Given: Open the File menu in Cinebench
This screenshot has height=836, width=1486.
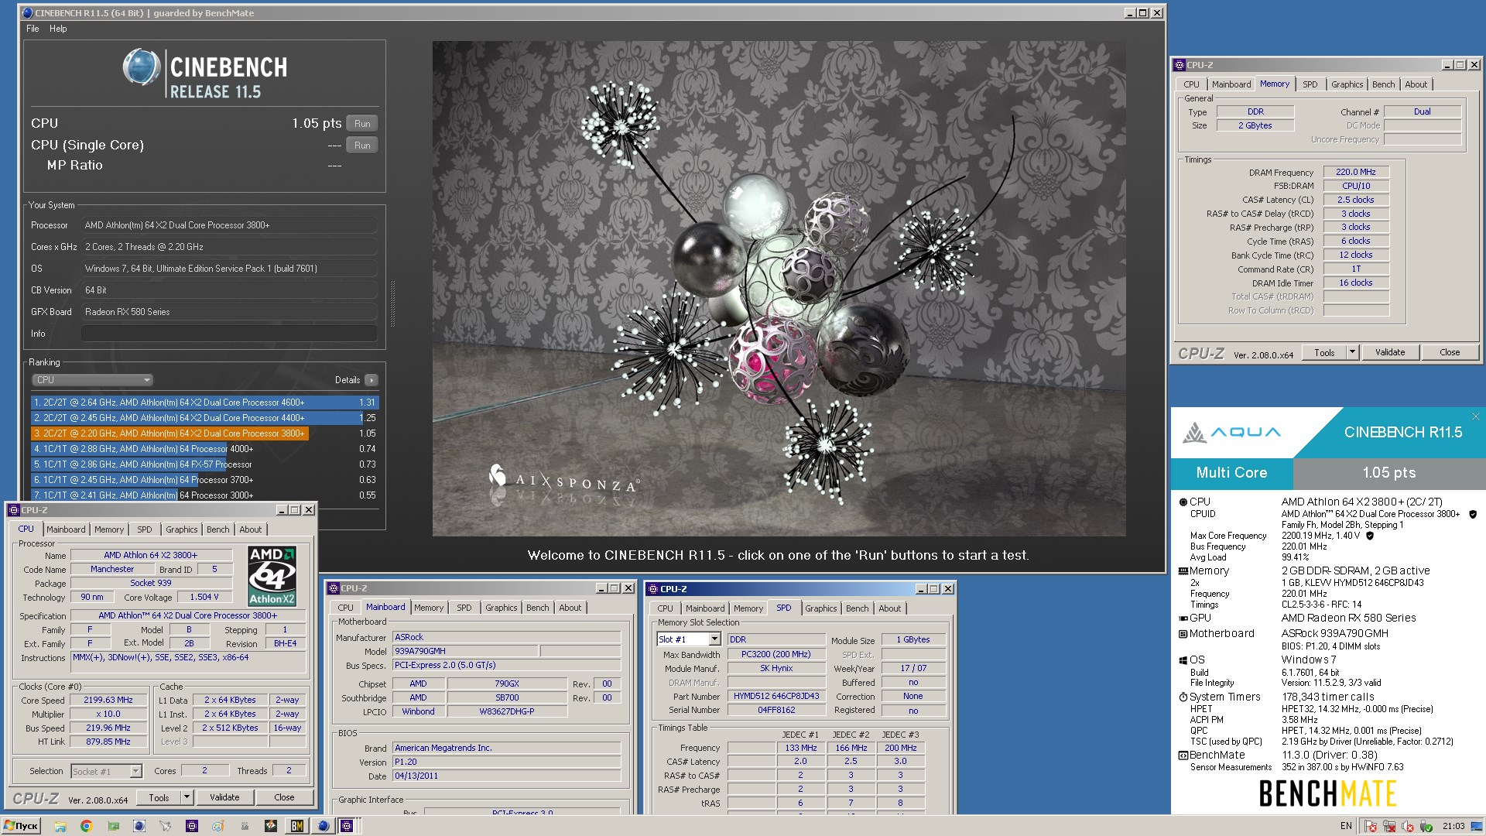Looking at the screenshot, I should (x=33, y=29).
